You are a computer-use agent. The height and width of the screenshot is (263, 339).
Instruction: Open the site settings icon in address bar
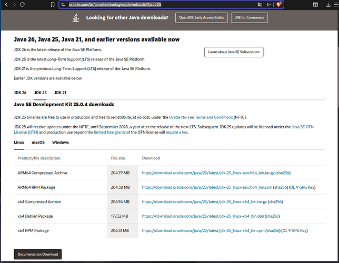pos(63,5)
